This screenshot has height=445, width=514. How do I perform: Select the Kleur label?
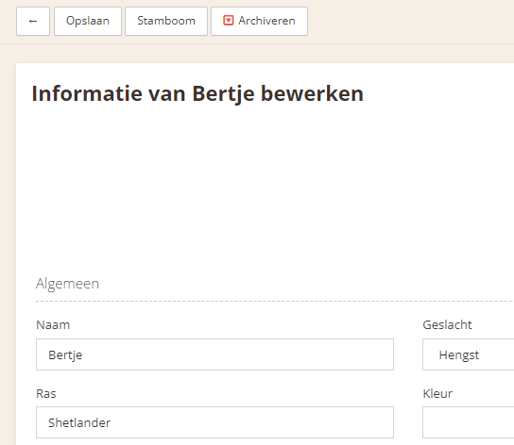[437, 393]
